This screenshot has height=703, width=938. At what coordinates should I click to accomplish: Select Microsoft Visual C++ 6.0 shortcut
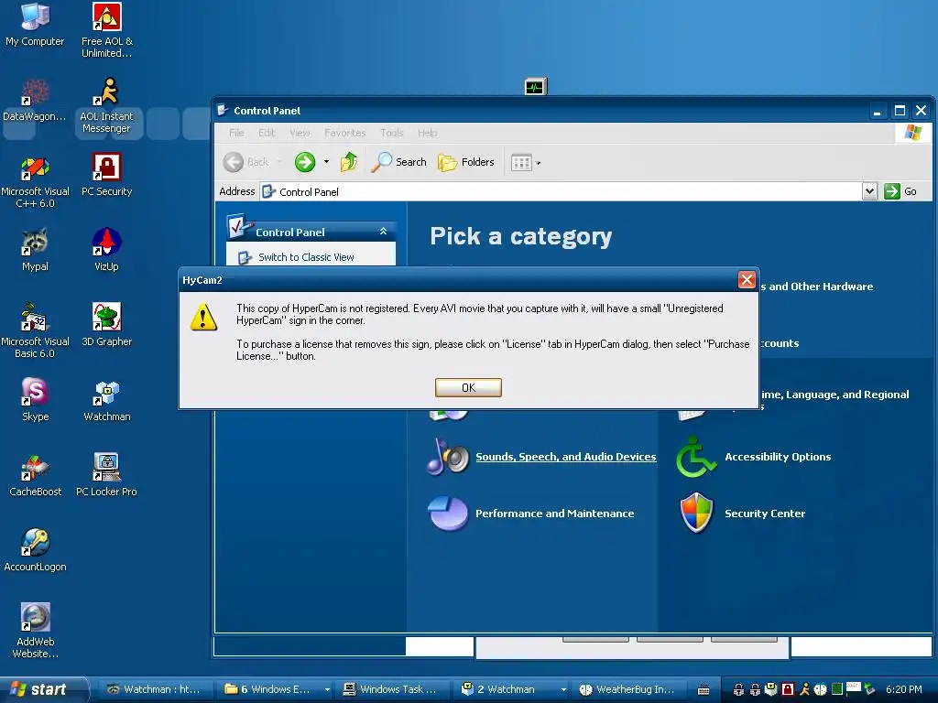[35, 180]
